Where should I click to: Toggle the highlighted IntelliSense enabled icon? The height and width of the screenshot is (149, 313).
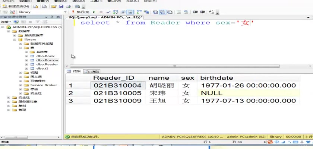pos(130,12)
